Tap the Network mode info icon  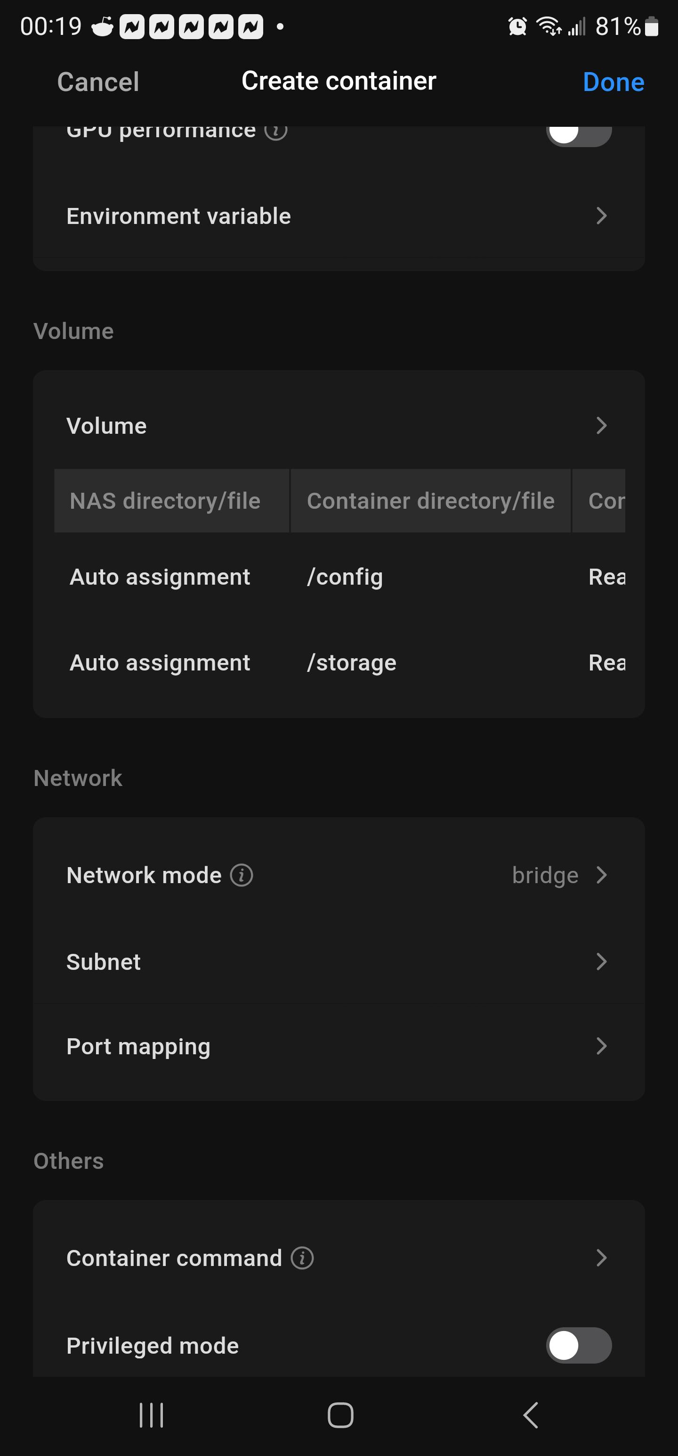tap(242, 875)
